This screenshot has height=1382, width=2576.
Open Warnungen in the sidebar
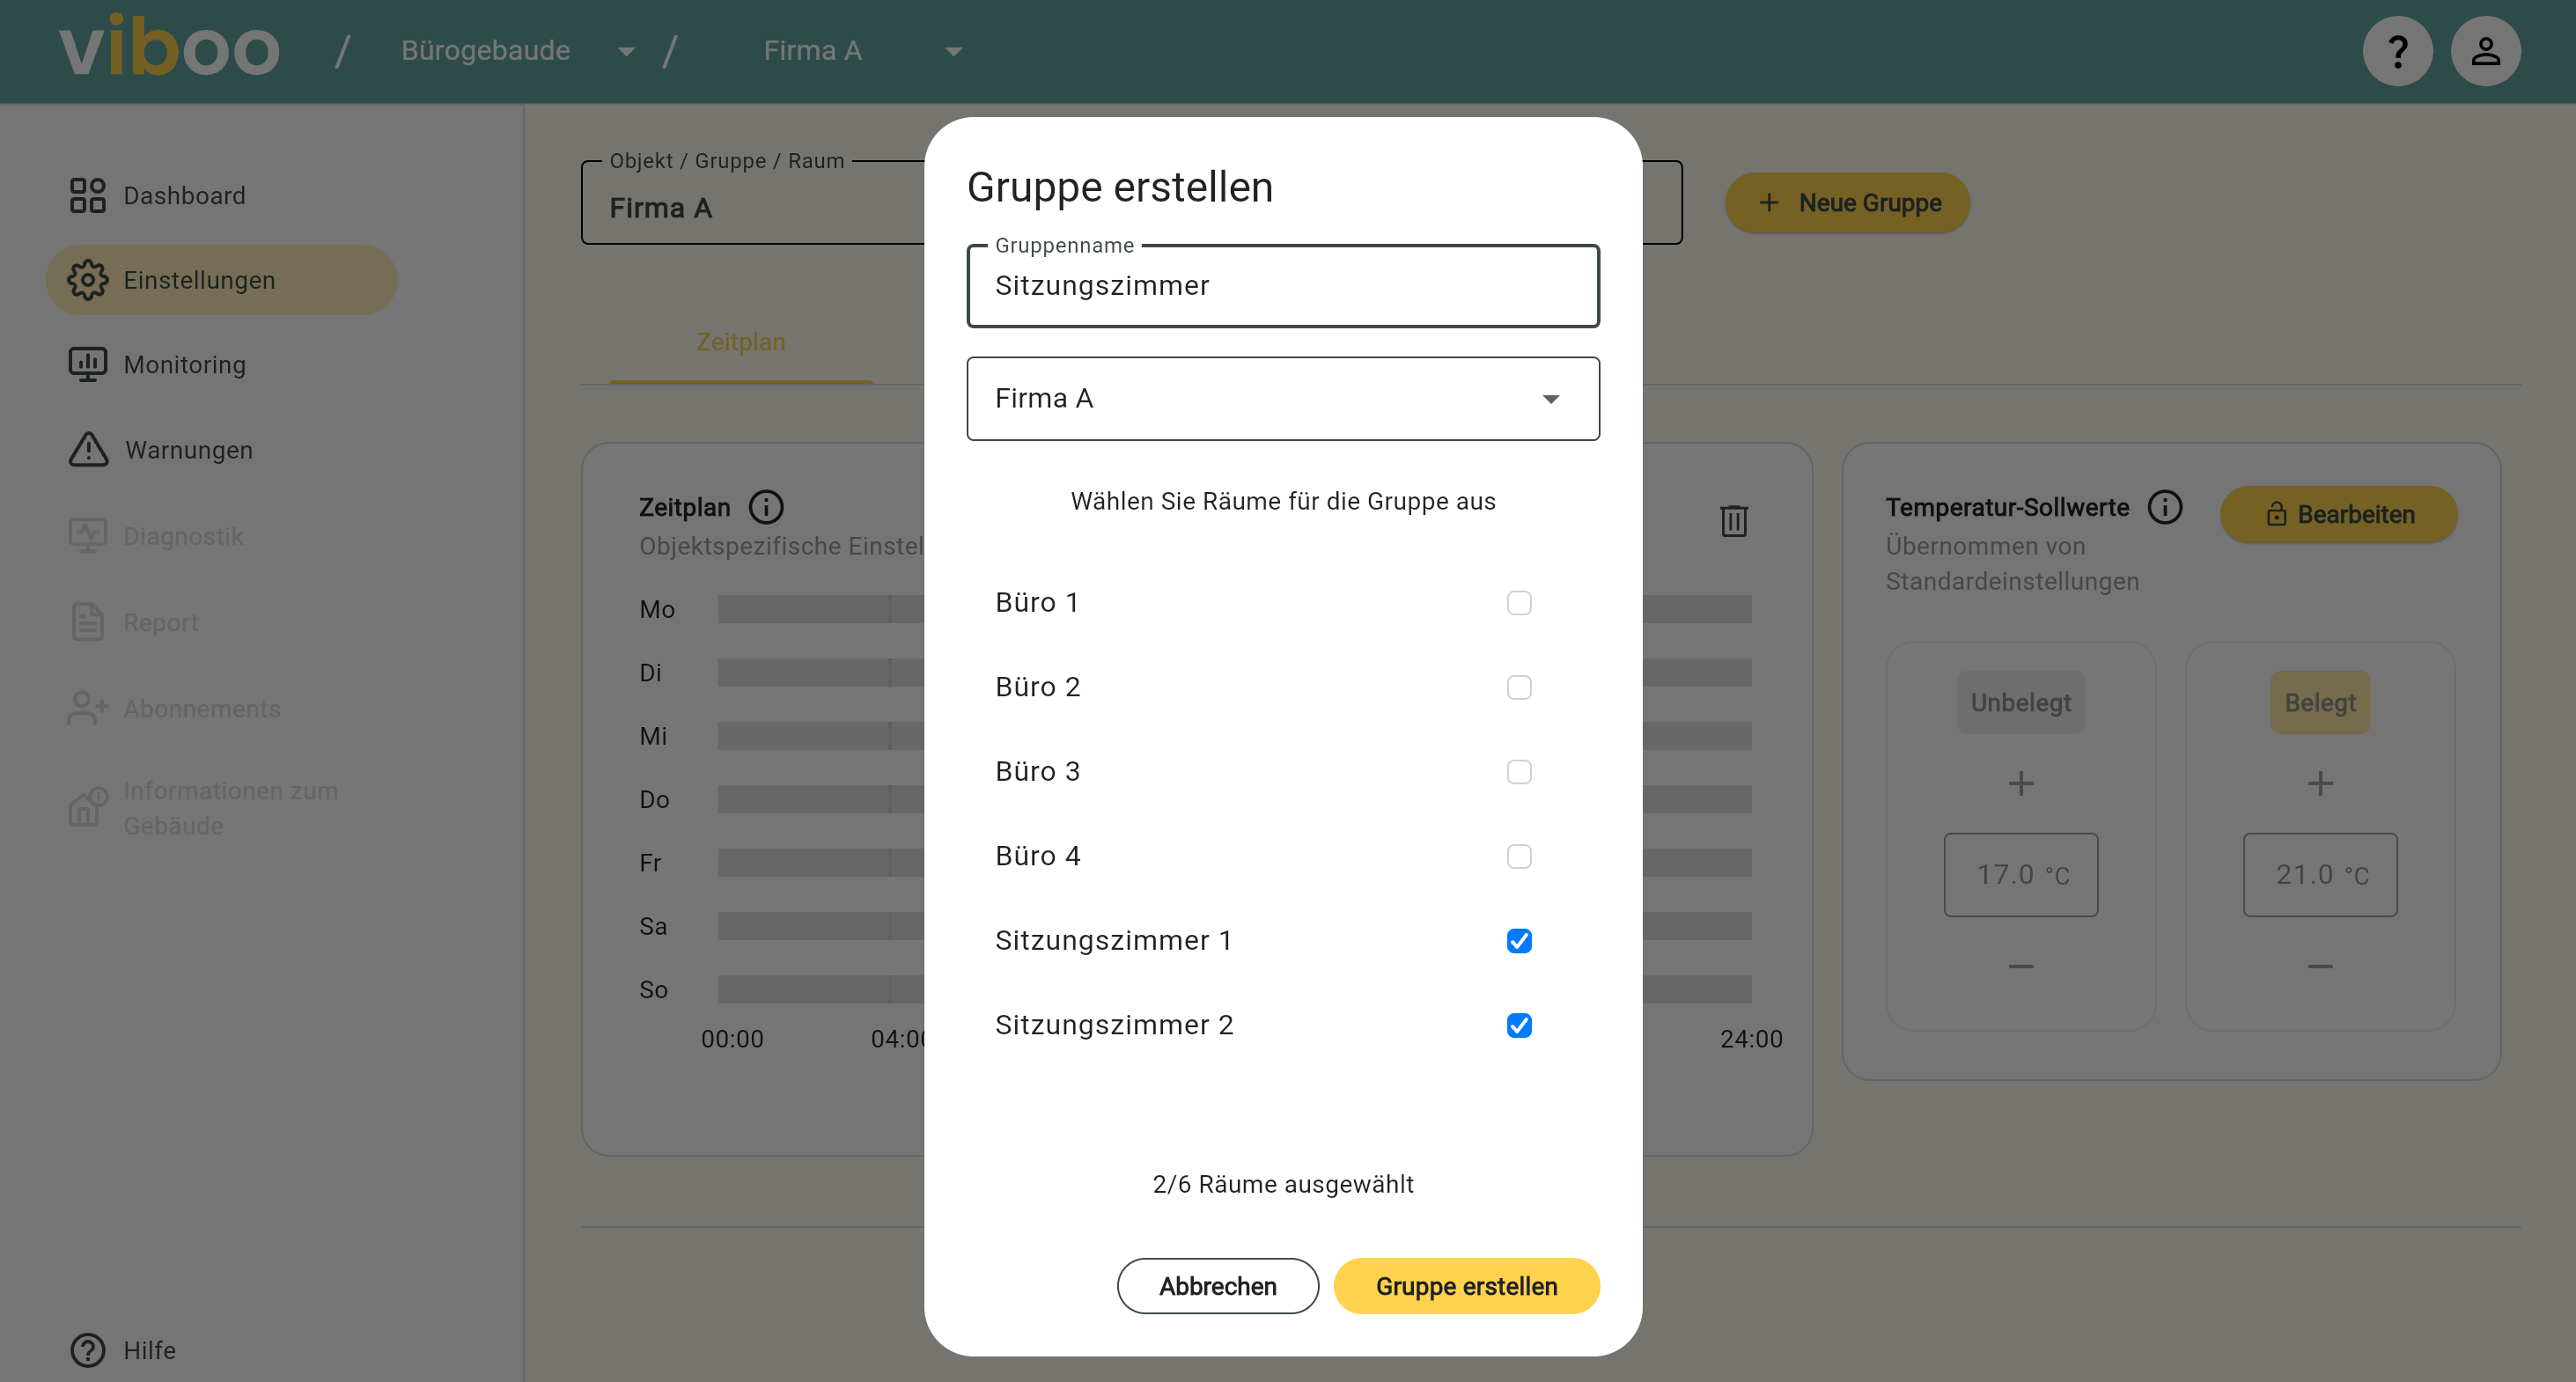[187, 450]
